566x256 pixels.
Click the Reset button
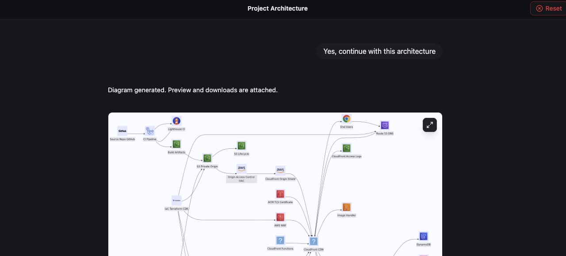click(x=548, y=8)
